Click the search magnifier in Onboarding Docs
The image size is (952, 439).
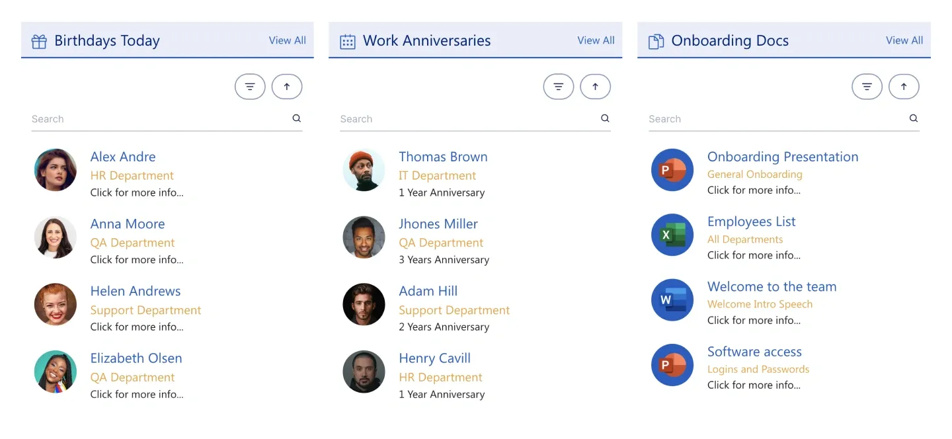pyautogui.click(x=914, y=118)
